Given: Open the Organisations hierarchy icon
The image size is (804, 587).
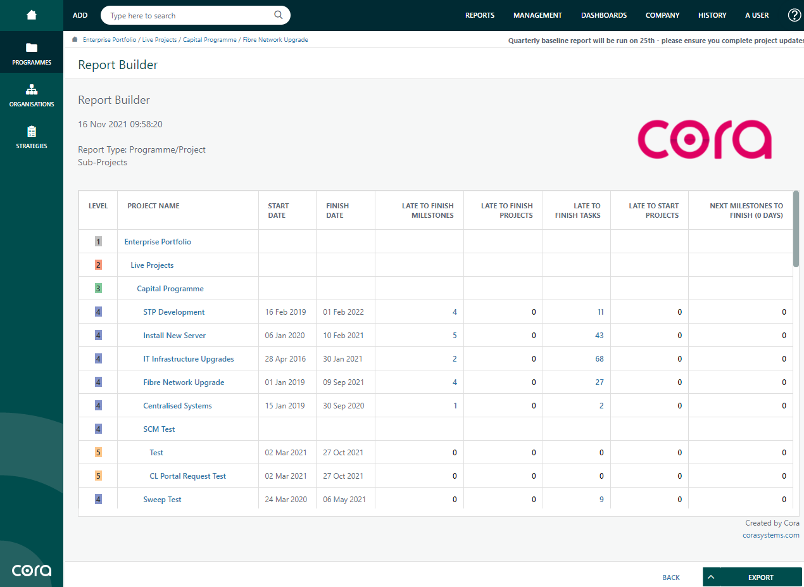Looking at the screenshot, I should click(x=32, y=89).
